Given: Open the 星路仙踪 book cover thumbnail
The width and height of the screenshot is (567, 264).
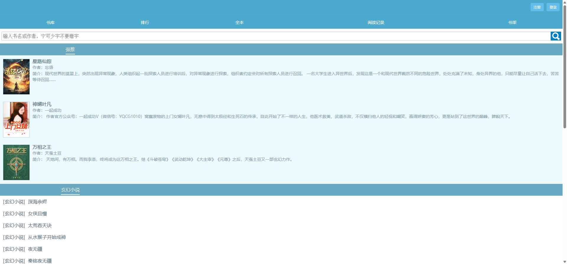Looking at the screenshot, I should 16,77.
